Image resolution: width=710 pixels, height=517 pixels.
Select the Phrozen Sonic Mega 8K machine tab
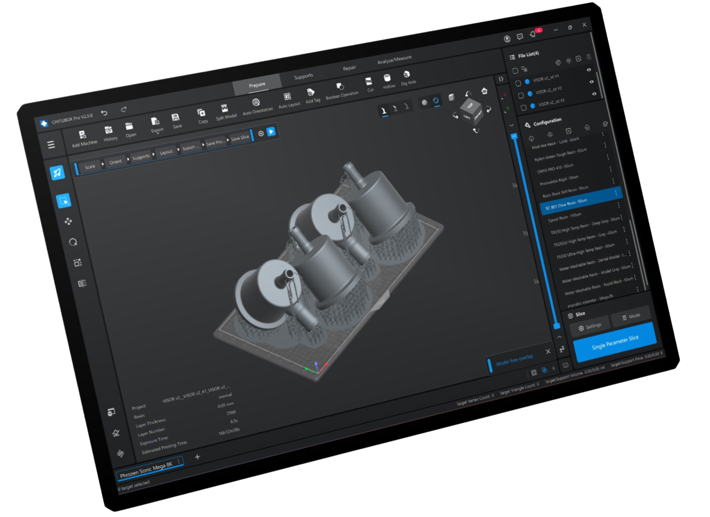pyautogui.click(x=150, y=468)
